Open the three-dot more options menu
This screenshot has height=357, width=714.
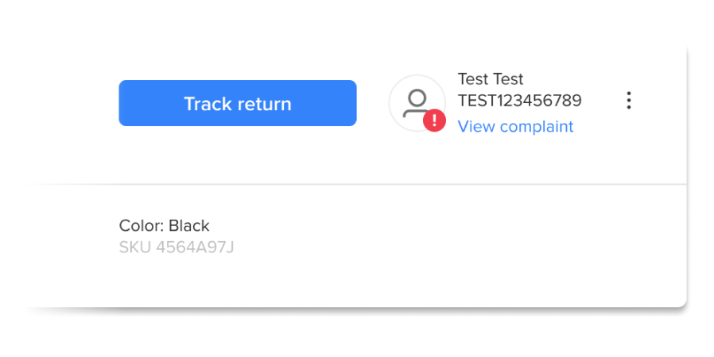point(629,101)
